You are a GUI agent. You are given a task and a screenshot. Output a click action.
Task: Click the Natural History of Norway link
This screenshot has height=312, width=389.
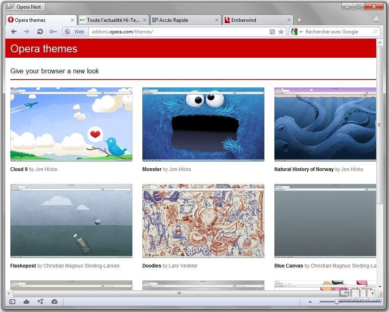click(x=304, y=169)
